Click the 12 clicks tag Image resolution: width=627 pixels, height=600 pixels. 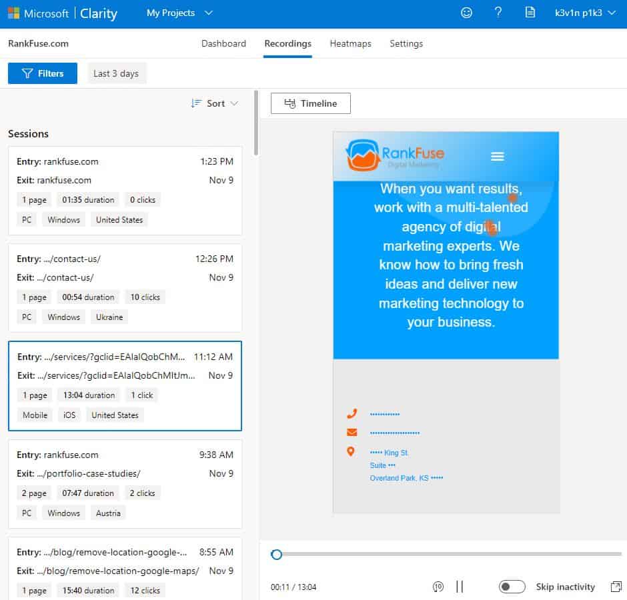pos(145,591)
